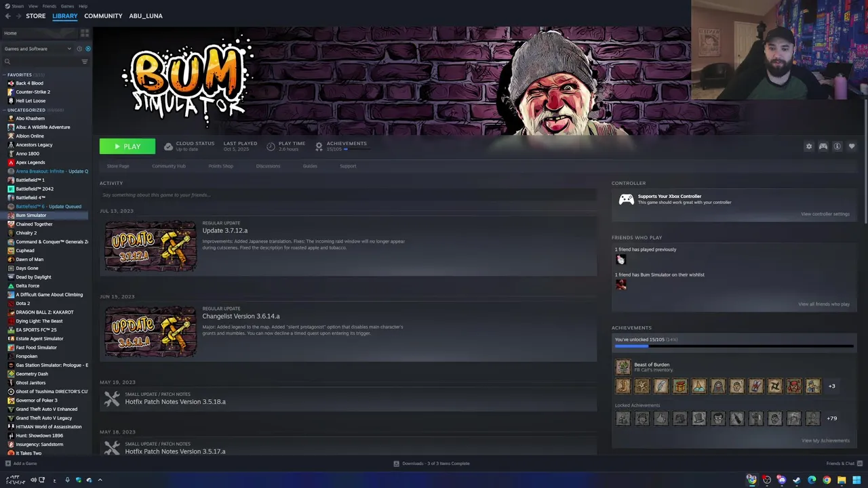Open the View menu
868x488 pixels.
click(x=33, y=6)
